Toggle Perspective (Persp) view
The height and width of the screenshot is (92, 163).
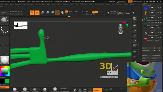135,46
